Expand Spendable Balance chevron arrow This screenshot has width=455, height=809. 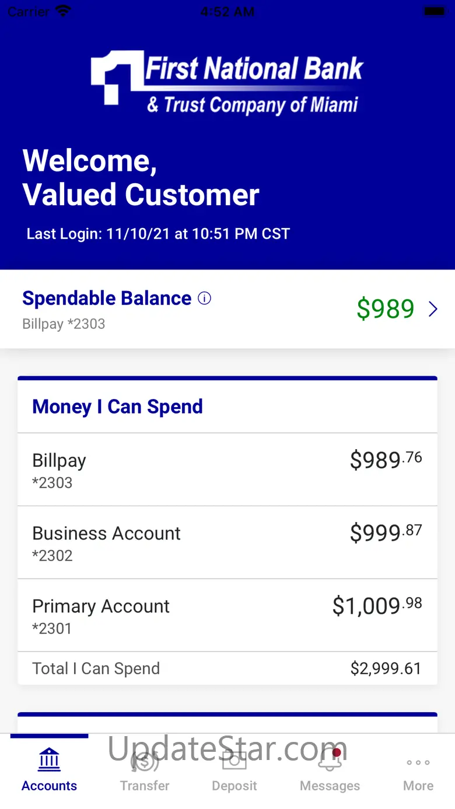(x=433, y=309)
